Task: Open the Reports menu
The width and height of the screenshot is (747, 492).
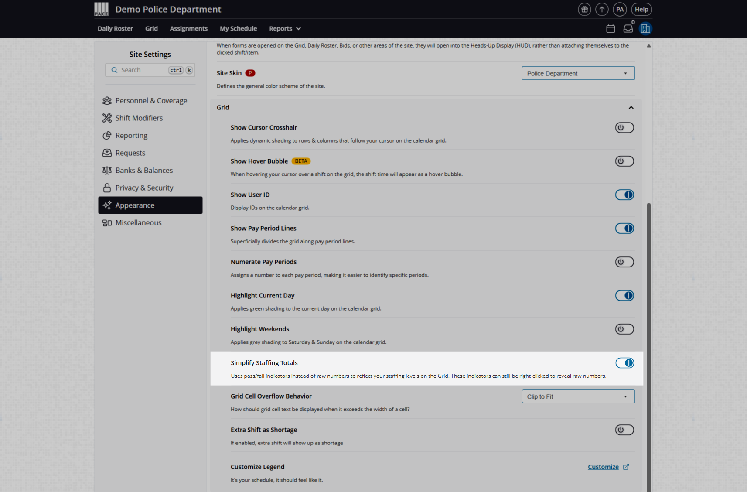Action: pyautogui.click(x=285, y=29)
